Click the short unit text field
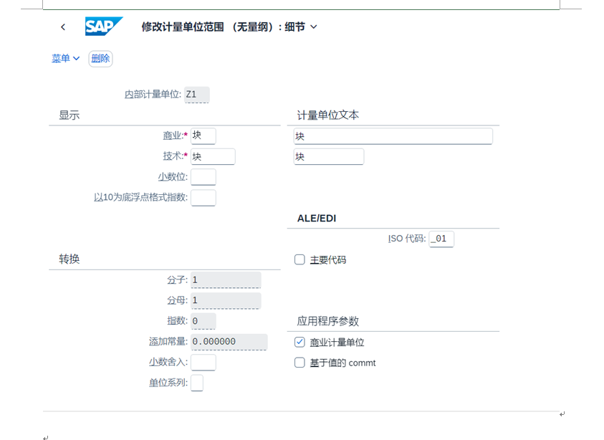The height and width of the screenshot is (440, 604). tap(328, 156)
